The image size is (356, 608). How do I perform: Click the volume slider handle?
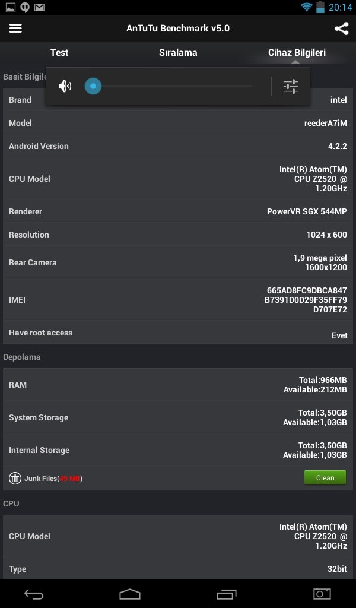(93, 86)
